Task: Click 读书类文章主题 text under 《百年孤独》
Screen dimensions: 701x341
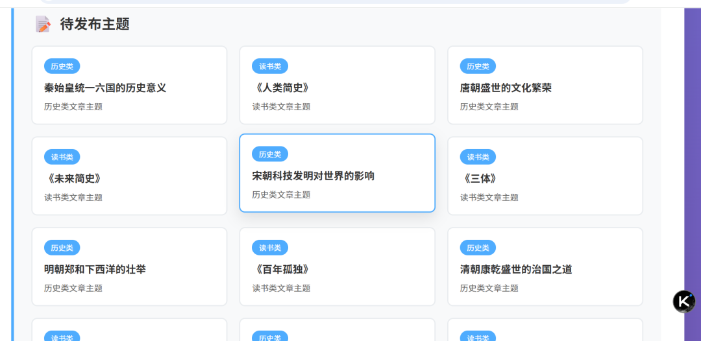Action: click(281, 288)
